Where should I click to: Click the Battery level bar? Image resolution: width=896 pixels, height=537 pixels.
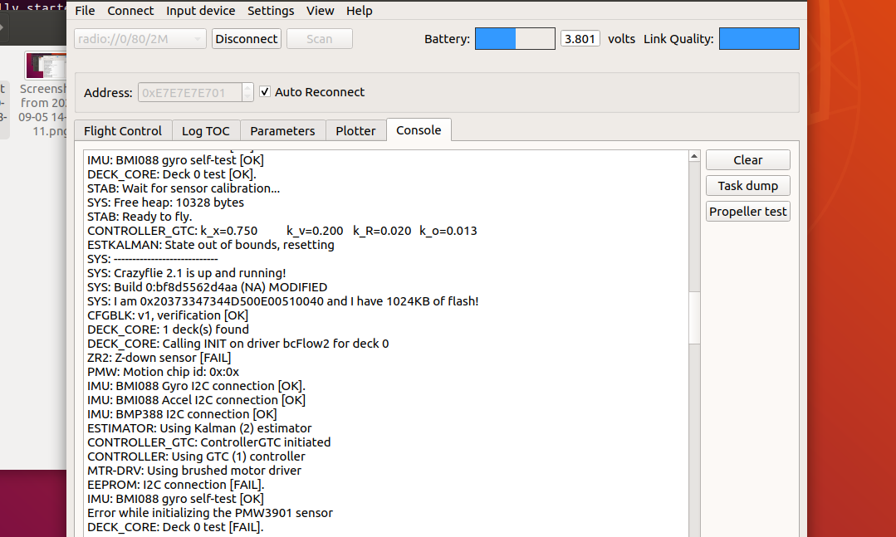point(515,39)
